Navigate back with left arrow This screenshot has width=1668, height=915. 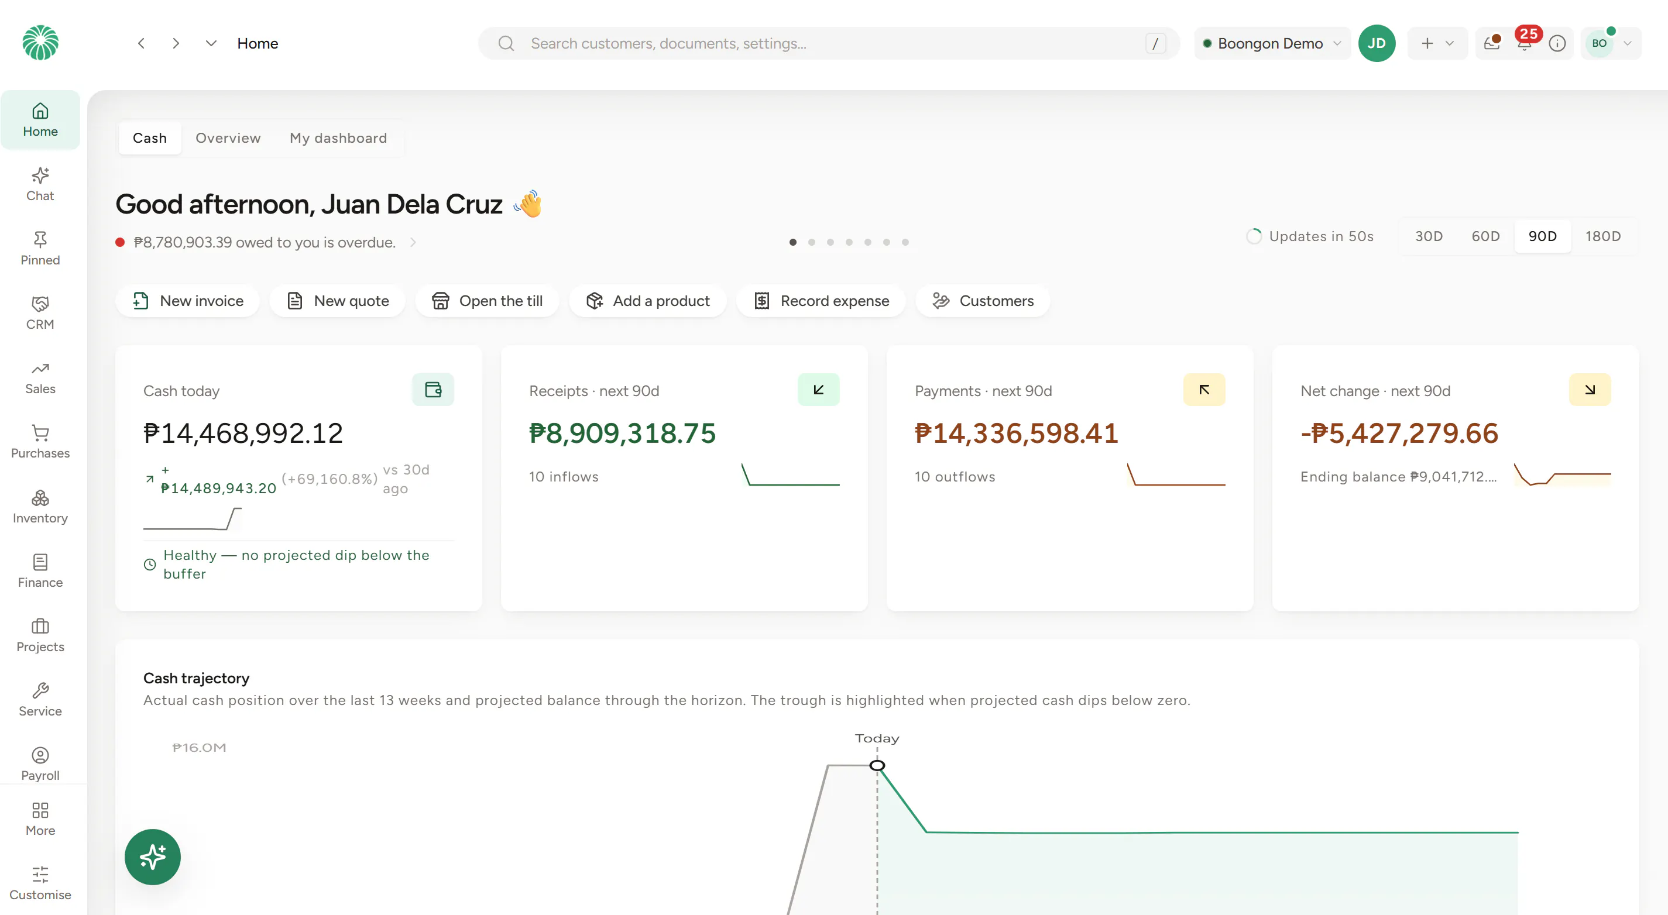[141, 43]
